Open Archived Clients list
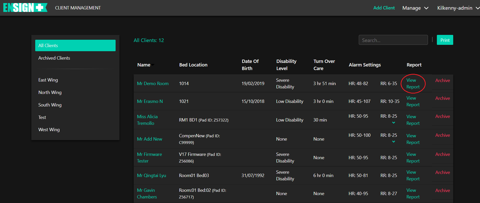Screen dimensions: 480x203 pyautogui.click(x=54, y=58)
